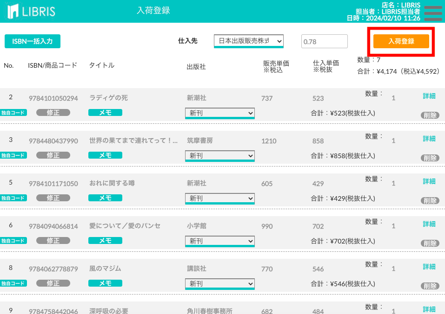Open 新刊 dropdown in 小学館 row
Screen dimensions: 445x314
click(x=219, y=242)
